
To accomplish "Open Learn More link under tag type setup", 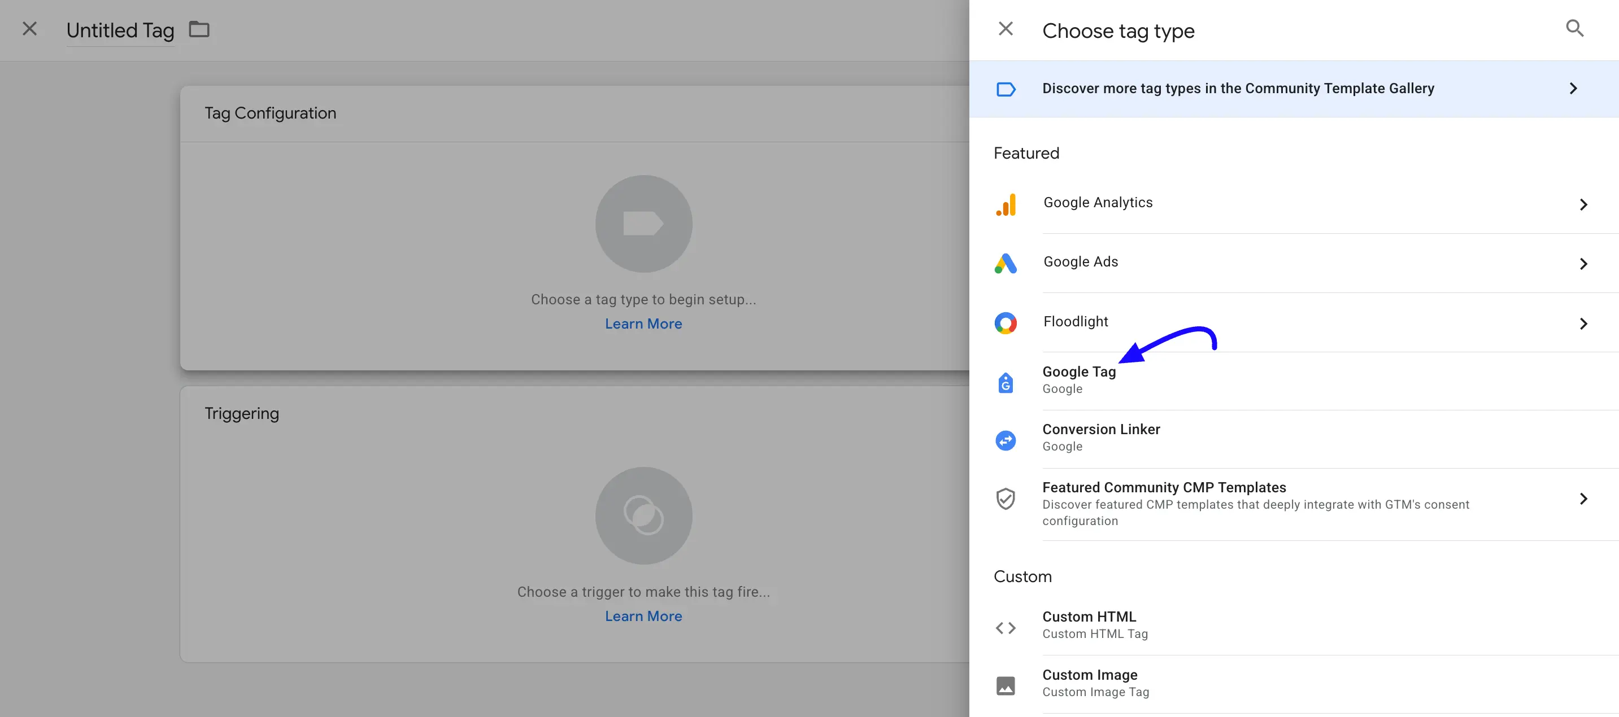I will (643, 323).
